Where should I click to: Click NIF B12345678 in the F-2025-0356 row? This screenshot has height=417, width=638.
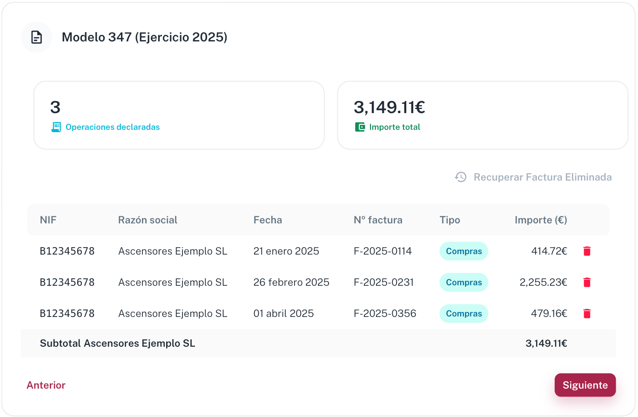[67, 314]
